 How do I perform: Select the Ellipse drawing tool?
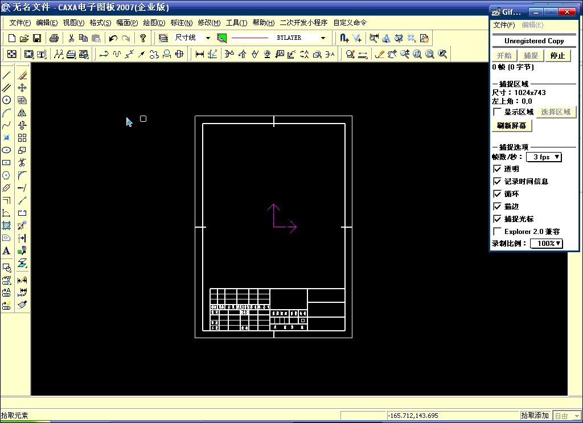coord(6,150)
